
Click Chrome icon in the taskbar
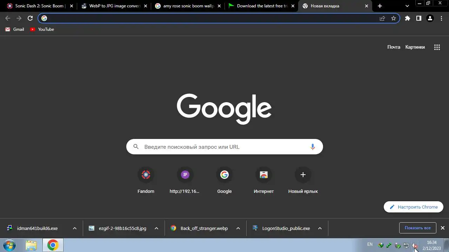(53, 245)
